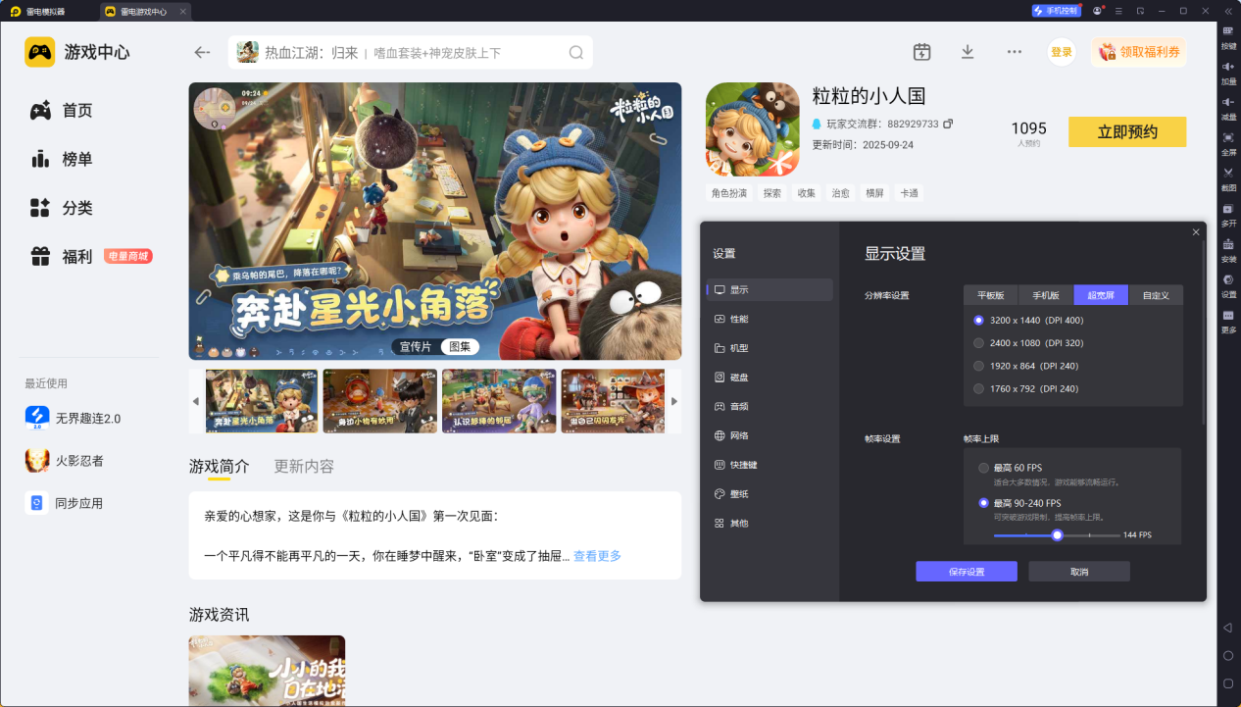
Task: Open 音频 audio settings category
Action: pos(769,406)
